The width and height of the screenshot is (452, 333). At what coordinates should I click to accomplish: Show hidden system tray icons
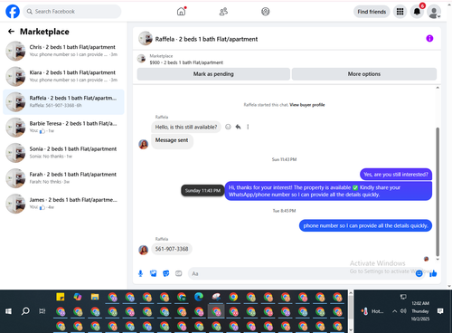point(394,311)
